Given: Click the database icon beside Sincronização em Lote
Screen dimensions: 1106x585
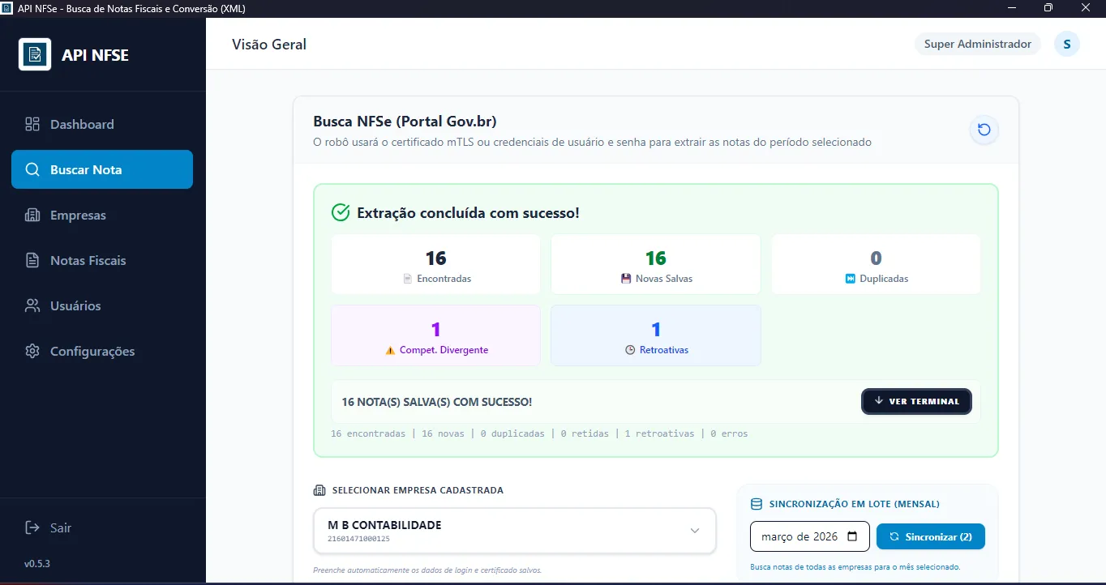Looking at the screenshot, I should pos(757,504).
